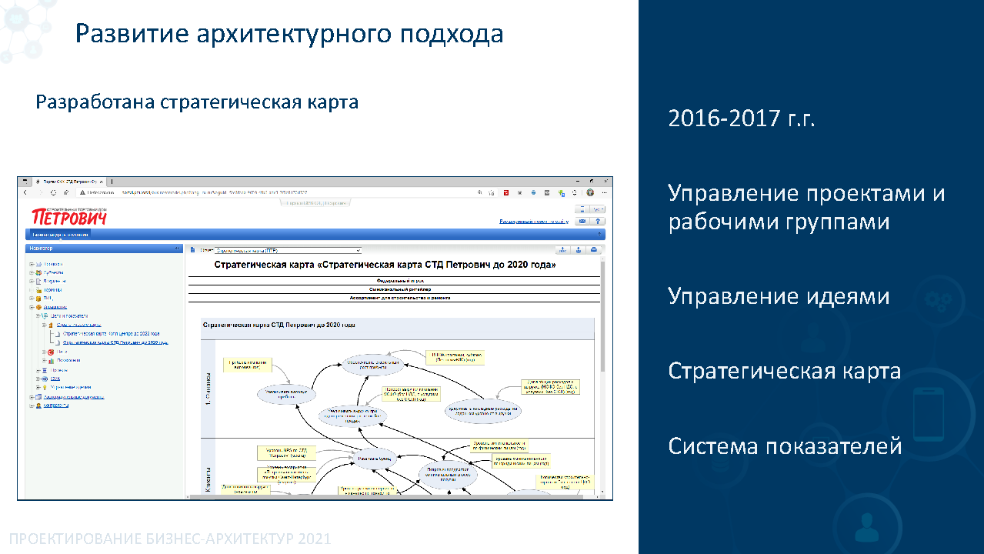Viewport: 984px width, 554px height.
Task: Open the Стратегическая карта ... до 2022 года tree link
Action: [x=111, y=333]
